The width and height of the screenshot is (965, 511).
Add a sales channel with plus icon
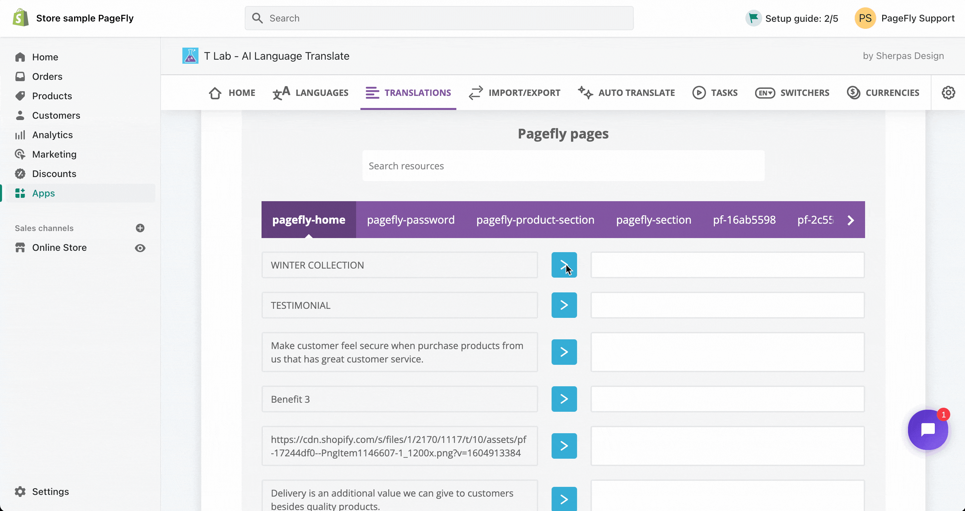tap(140, 228)
